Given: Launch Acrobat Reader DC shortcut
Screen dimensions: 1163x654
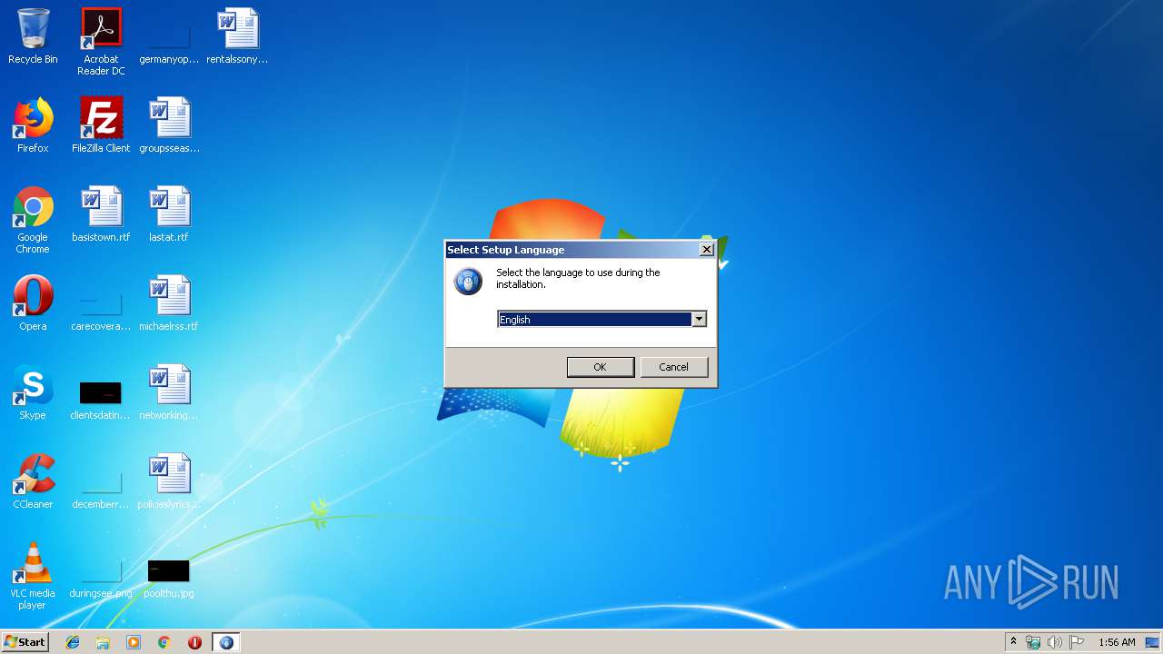Looking at the screenshot, I should tap(101, 42).
